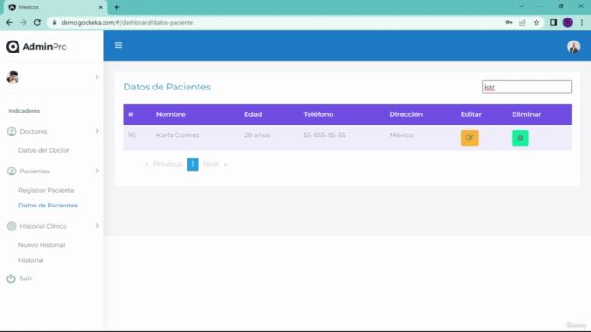The width and height of the screenshot is (591, 332).
Task: Click the Pacientes sidebar icon
Action: [12, 172]
